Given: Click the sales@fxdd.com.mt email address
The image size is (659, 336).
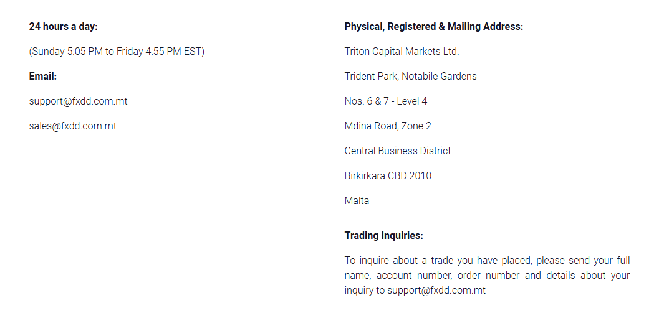Looking at the screenshot, I should pos(73,126).
